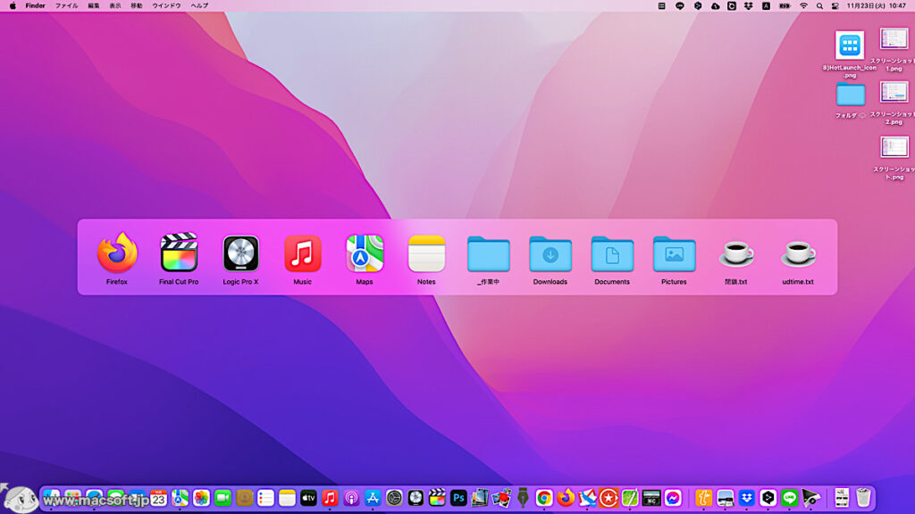Viewport: 915px width, 514px height.
Task: Open Spotlight search in the menu bar
Action: (819, 6)
